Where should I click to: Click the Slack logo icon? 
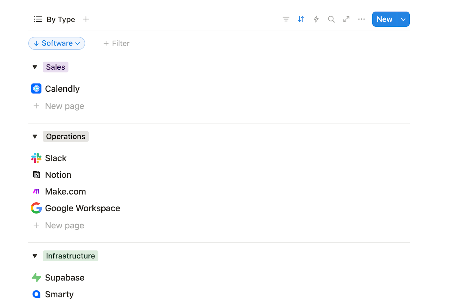pos(36,158)
